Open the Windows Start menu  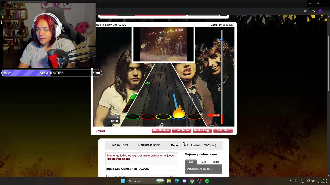point(123,181)
